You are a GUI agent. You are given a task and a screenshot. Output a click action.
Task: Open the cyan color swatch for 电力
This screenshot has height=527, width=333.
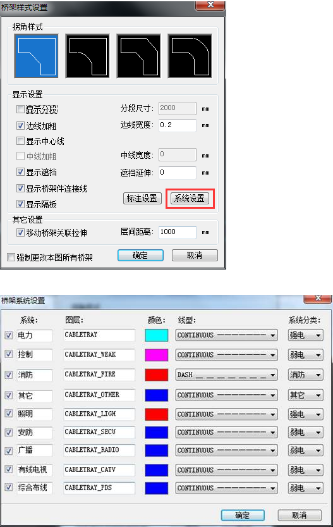(157, 335)
